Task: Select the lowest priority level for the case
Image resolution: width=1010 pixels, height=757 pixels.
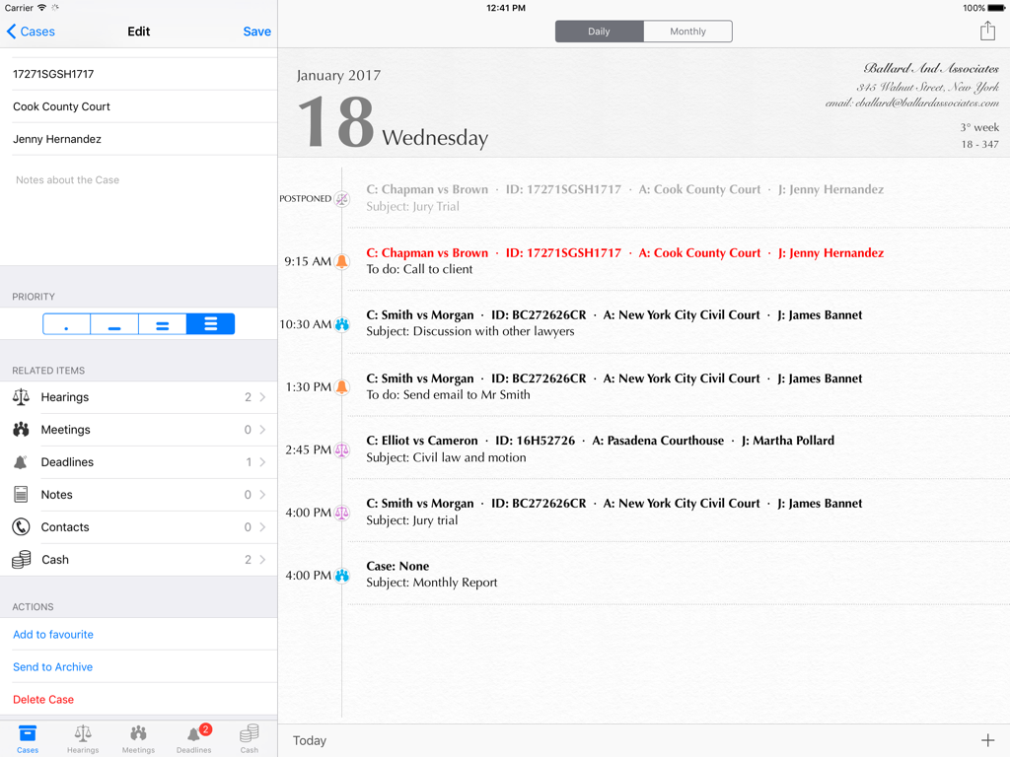Action: [x=66, y=322]
